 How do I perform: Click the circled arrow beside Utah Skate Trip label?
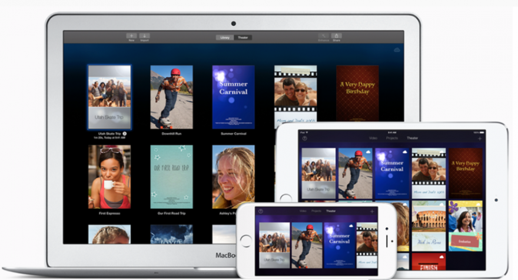125,134
